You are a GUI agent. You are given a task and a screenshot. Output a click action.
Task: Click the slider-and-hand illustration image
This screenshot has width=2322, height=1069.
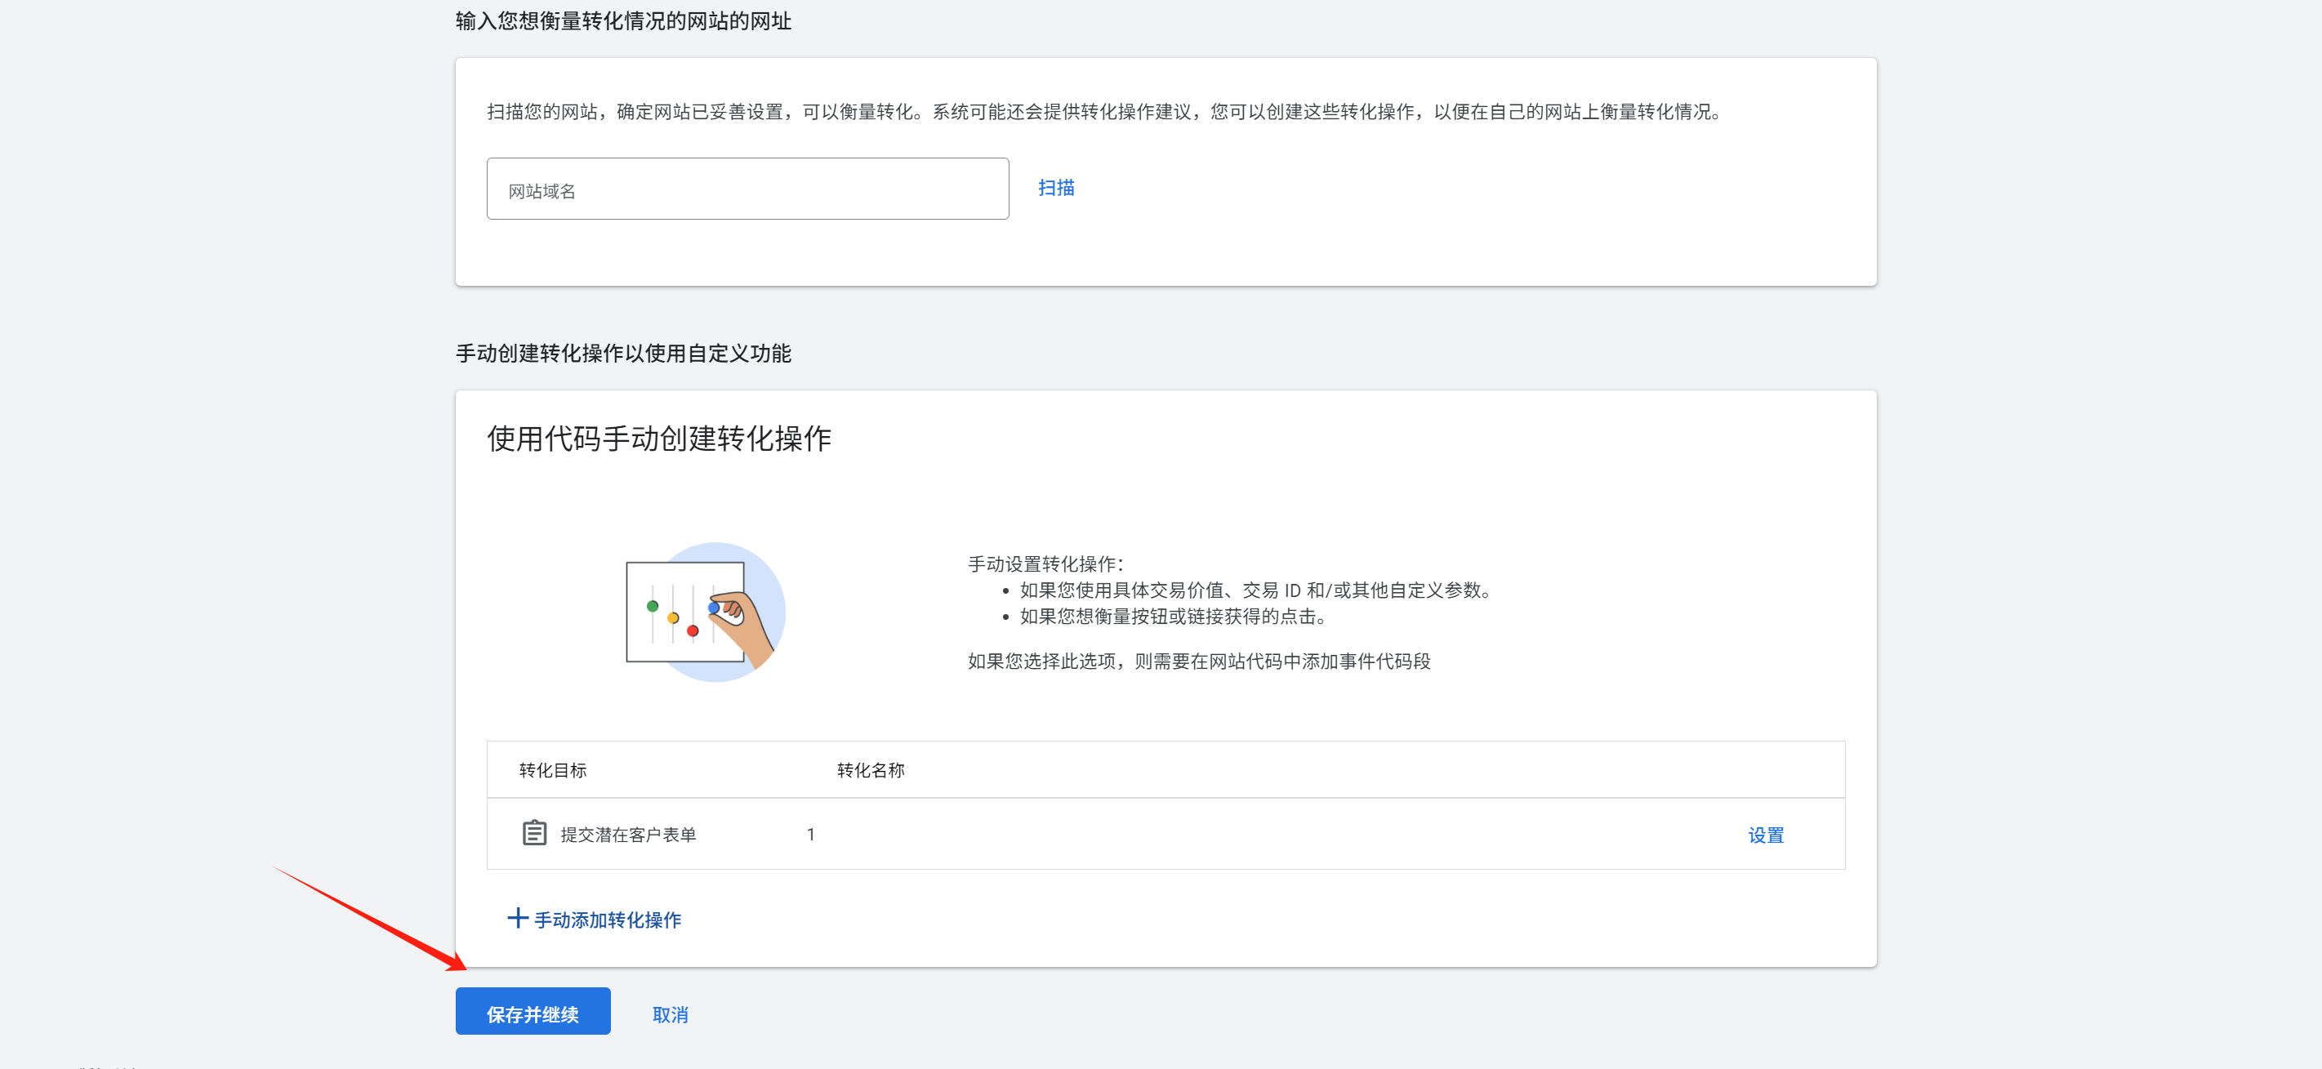tap(705, 613)
